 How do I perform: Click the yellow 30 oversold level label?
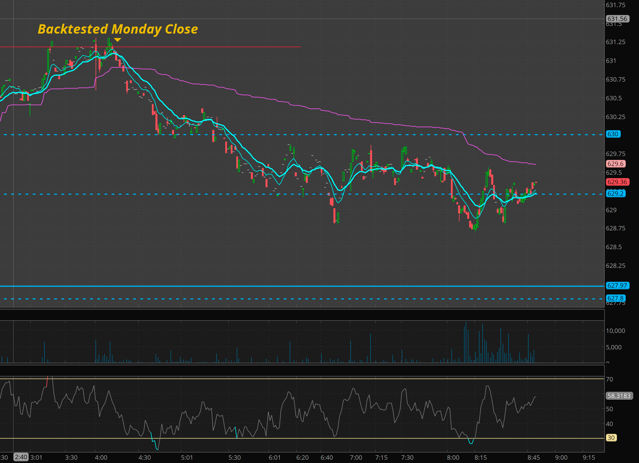611,438
